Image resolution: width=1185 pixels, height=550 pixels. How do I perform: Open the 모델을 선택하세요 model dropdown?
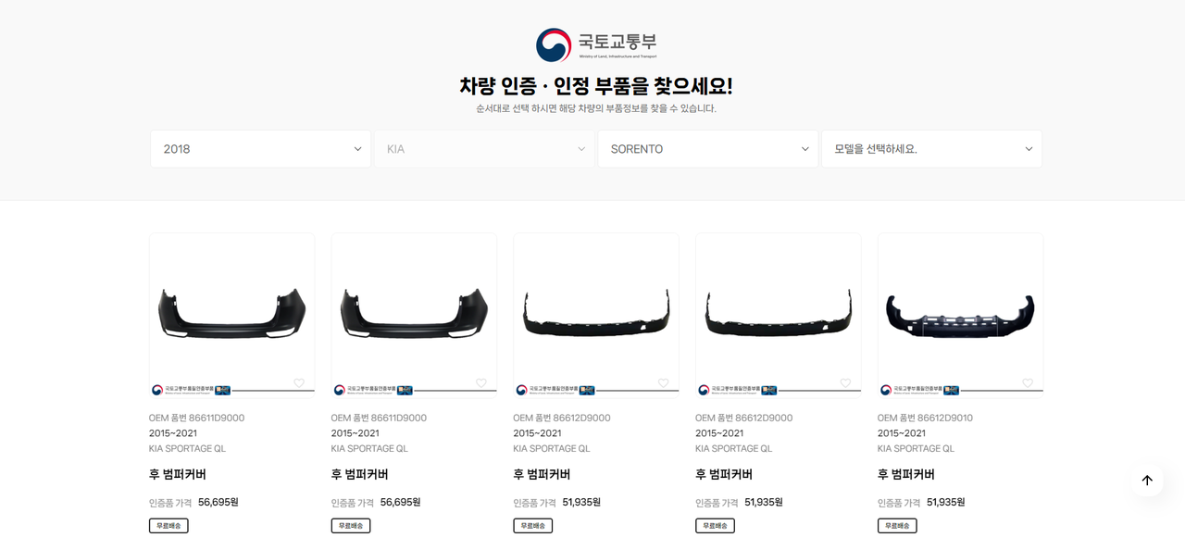pos(931,149)
